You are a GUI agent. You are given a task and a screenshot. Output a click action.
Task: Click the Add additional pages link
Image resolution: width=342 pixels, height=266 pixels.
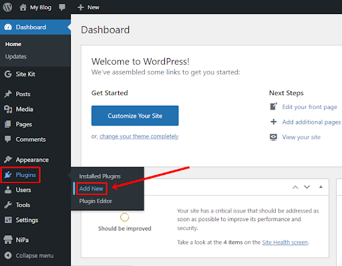click(x=311, y=122)
